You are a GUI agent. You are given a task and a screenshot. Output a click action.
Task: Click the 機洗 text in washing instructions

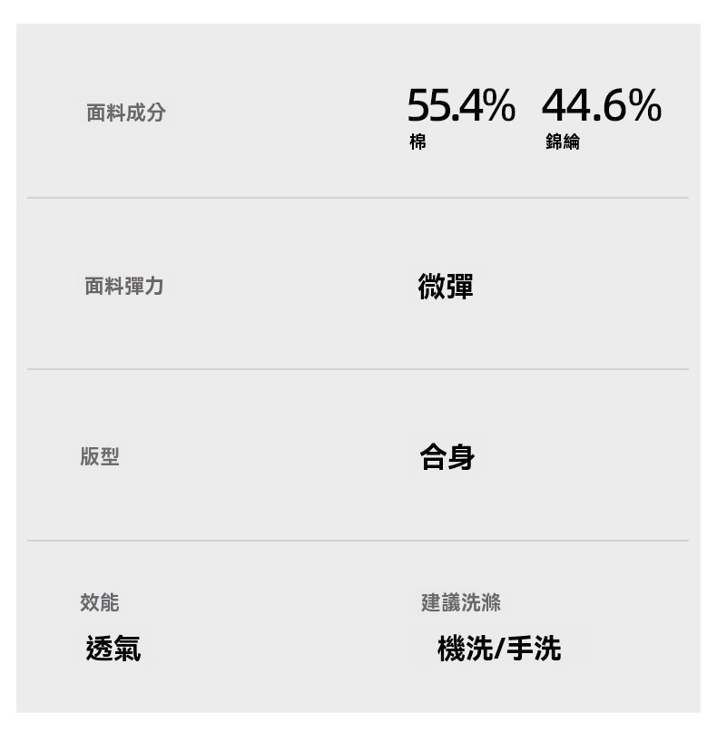pyautogui.click(x=465, y=649)
